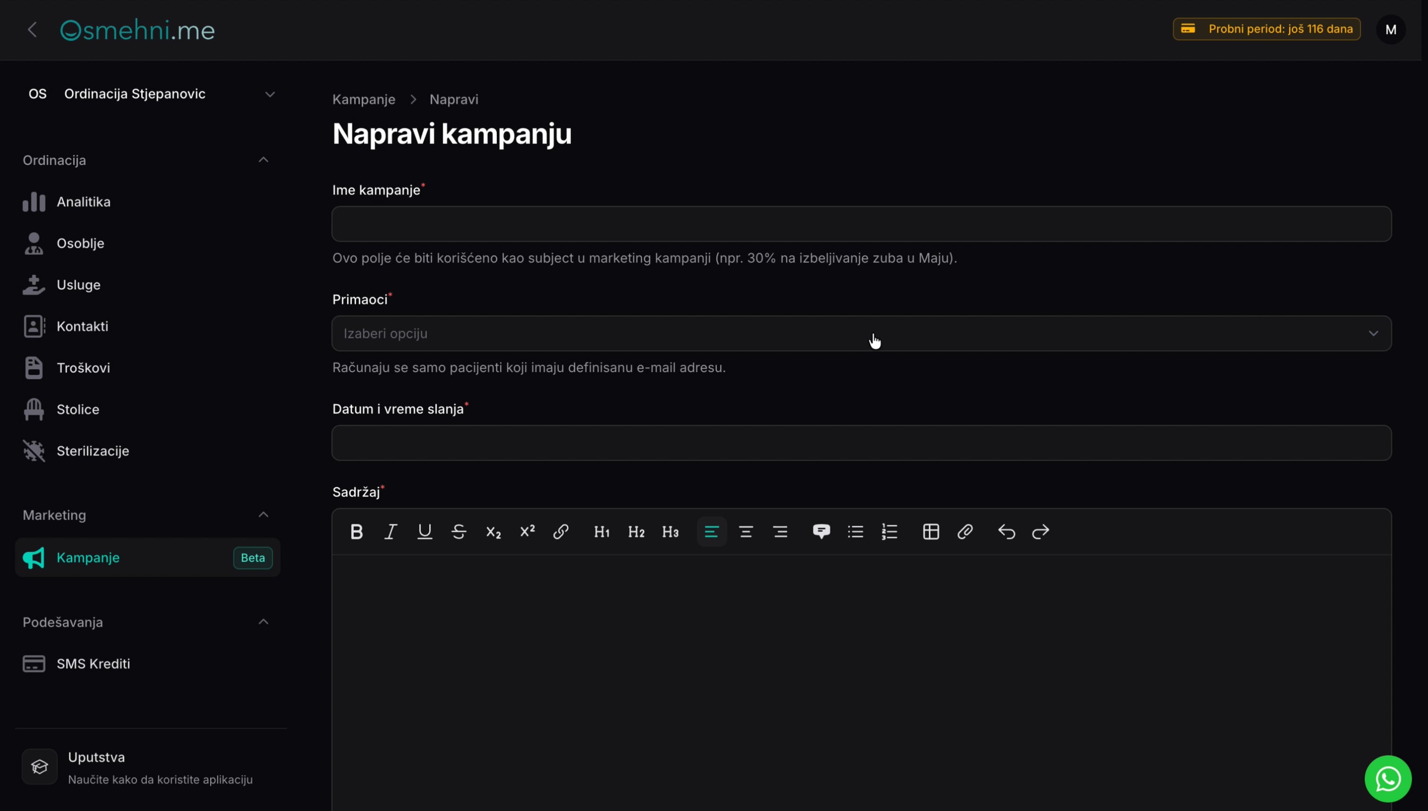Toggle bold formatting in editor toolbar

pyautogui.click(x=357, y=532)
